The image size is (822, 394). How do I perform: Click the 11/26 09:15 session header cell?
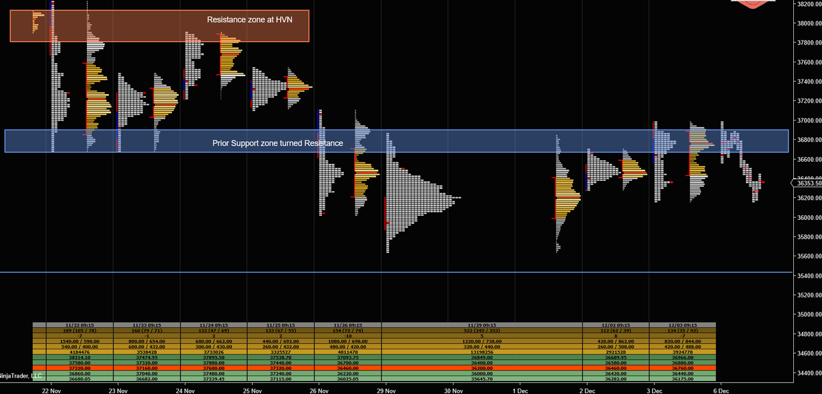click(347, 324)
